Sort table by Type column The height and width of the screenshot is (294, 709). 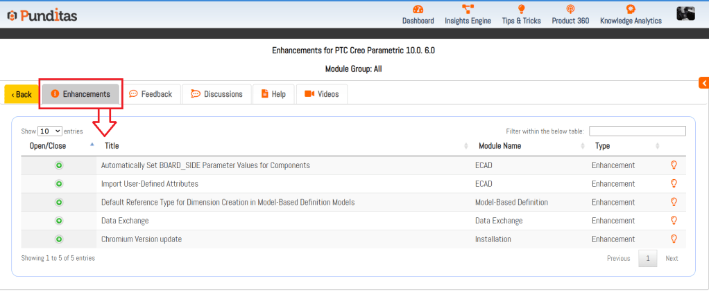[602, 146]
